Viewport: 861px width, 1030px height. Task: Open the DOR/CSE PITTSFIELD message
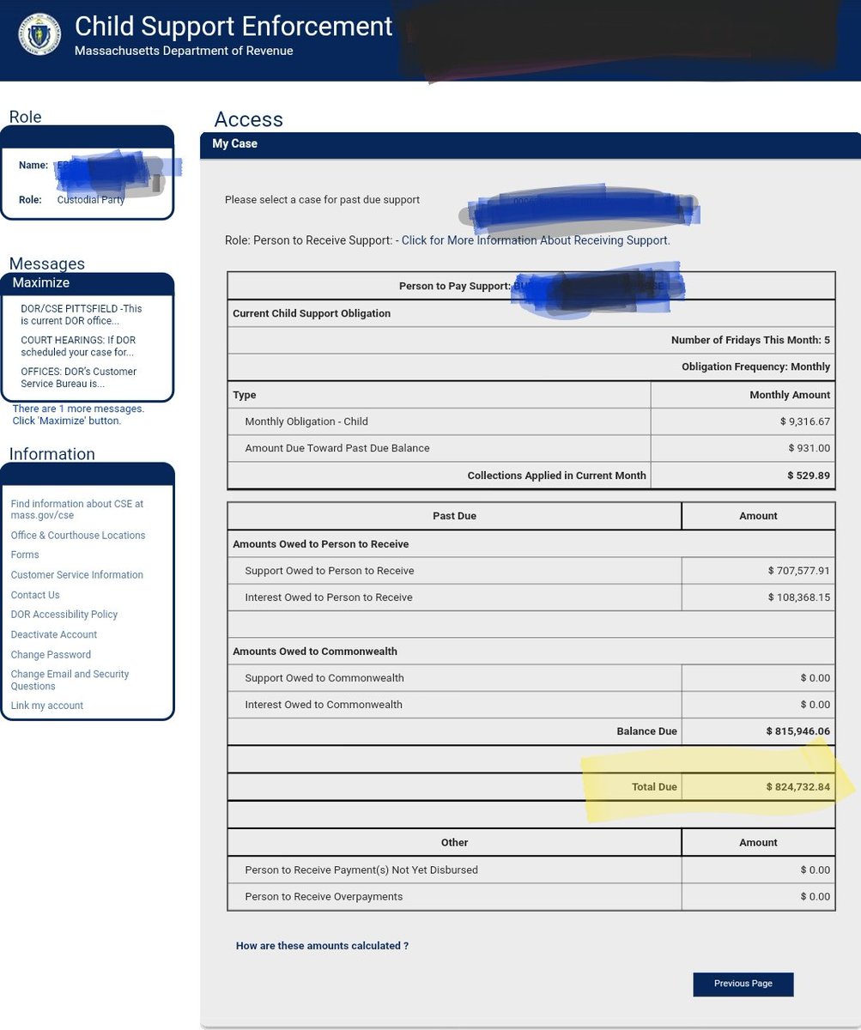click(82, 315)
